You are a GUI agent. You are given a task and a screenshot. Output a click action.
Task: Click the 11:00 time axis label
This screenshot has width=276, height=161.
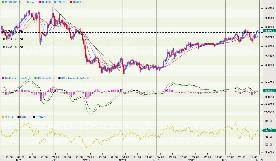point(44,157)
